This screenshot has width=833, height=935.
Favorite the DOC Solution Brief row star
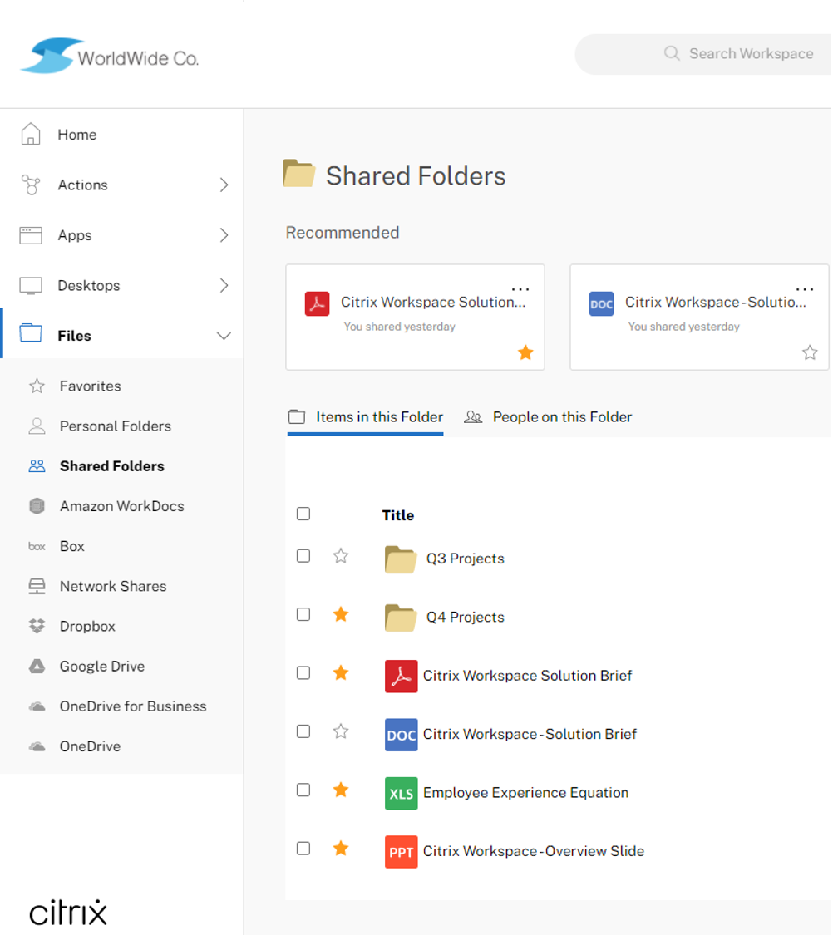pos(341,731)
